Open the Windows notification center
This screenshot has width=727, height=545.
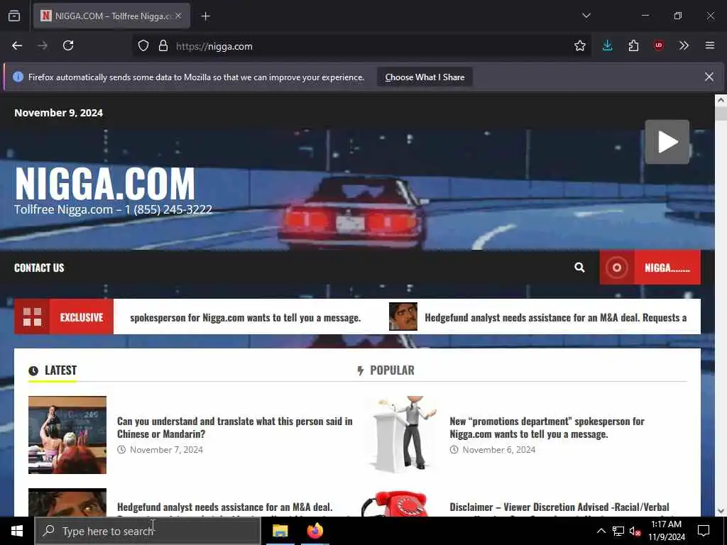704,531
